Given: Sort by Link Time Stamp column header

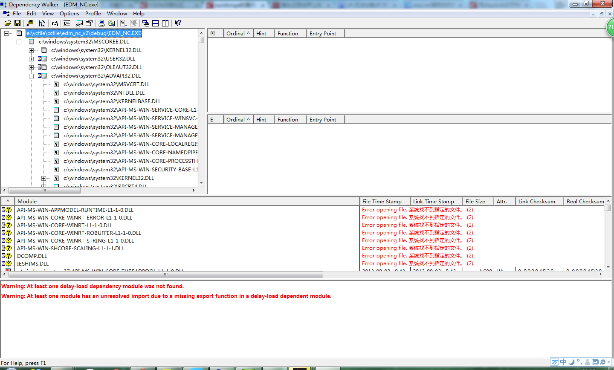Looking at the screenshot, I should point(437,201).
